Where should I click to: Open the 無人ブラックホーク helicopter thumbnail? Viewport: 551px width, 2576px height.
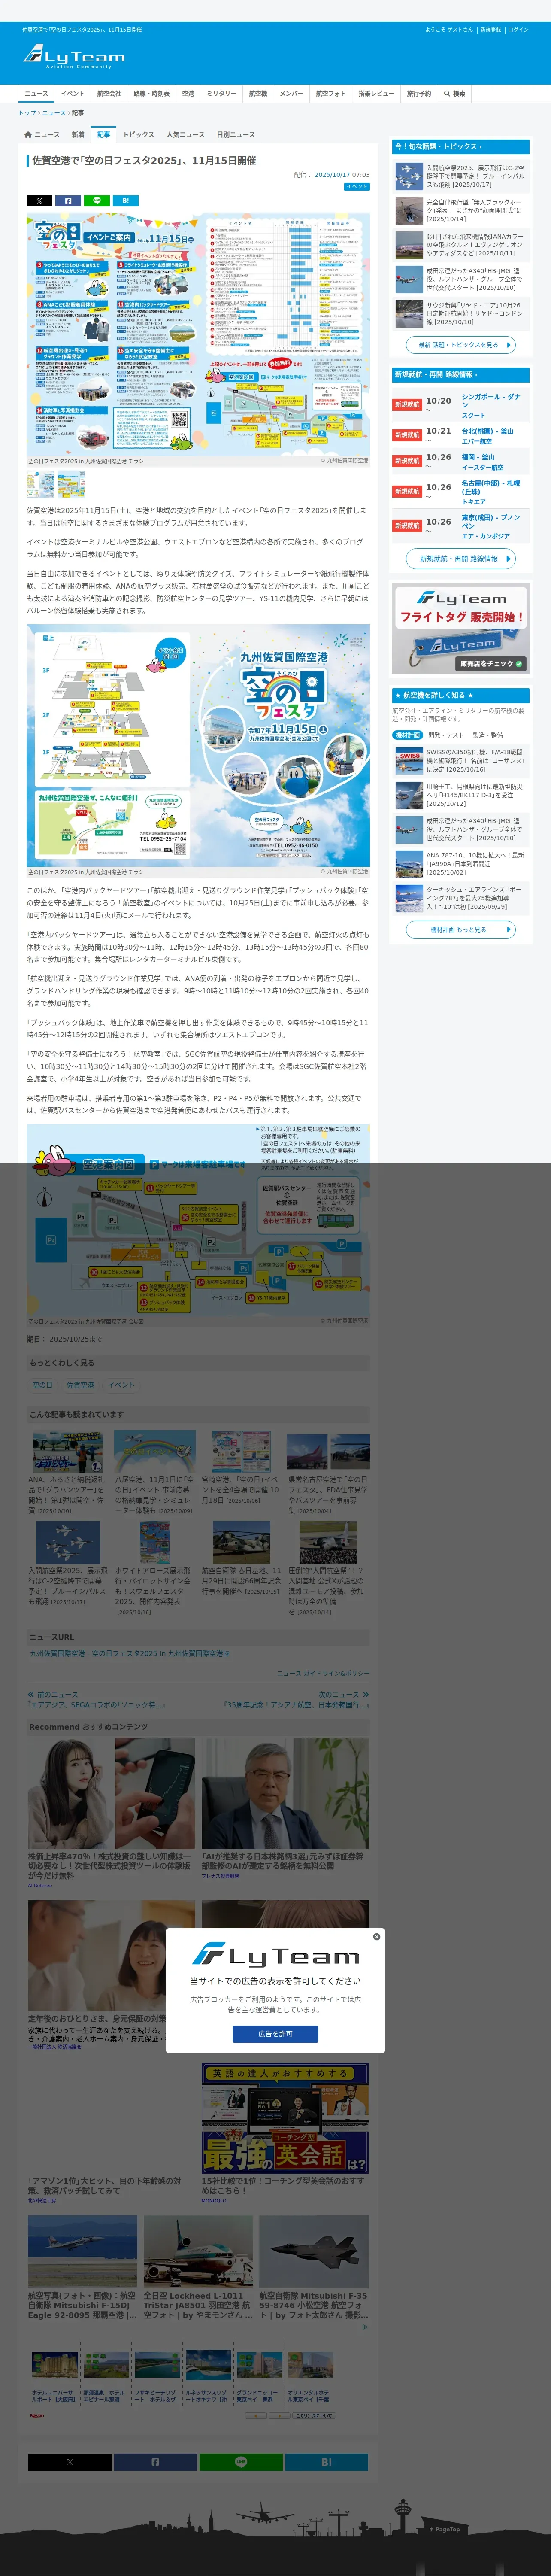point(409,210)
